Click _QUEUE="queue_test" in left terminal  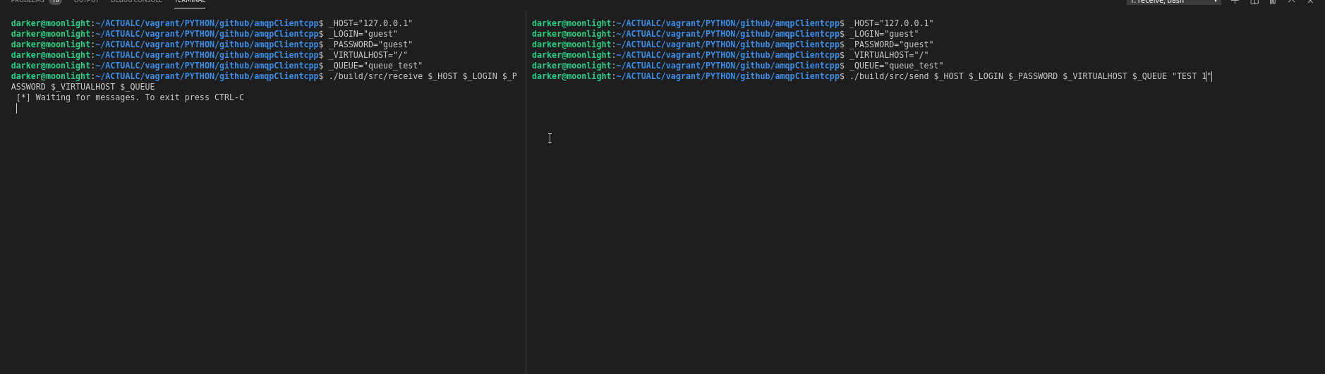click(375, 66)
